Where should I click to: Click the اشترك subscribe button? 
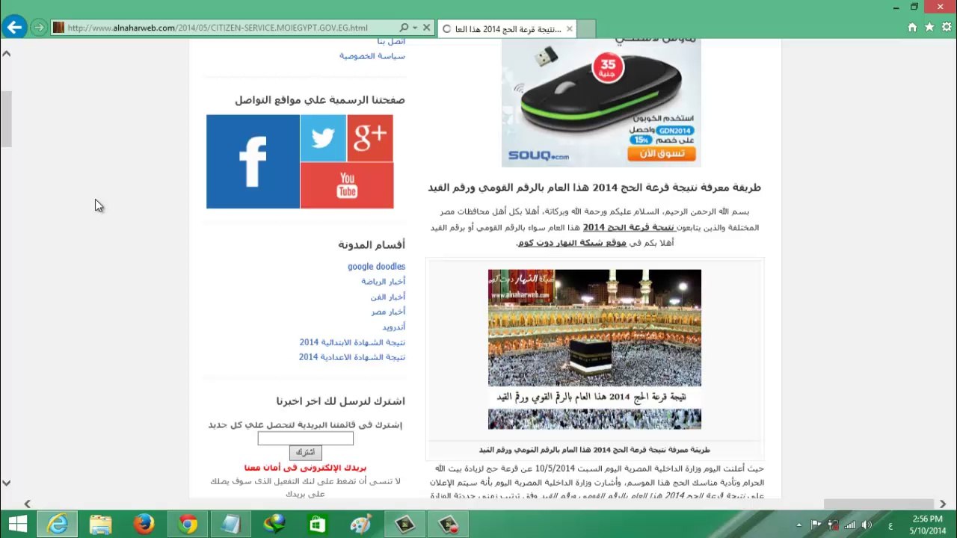305,452
